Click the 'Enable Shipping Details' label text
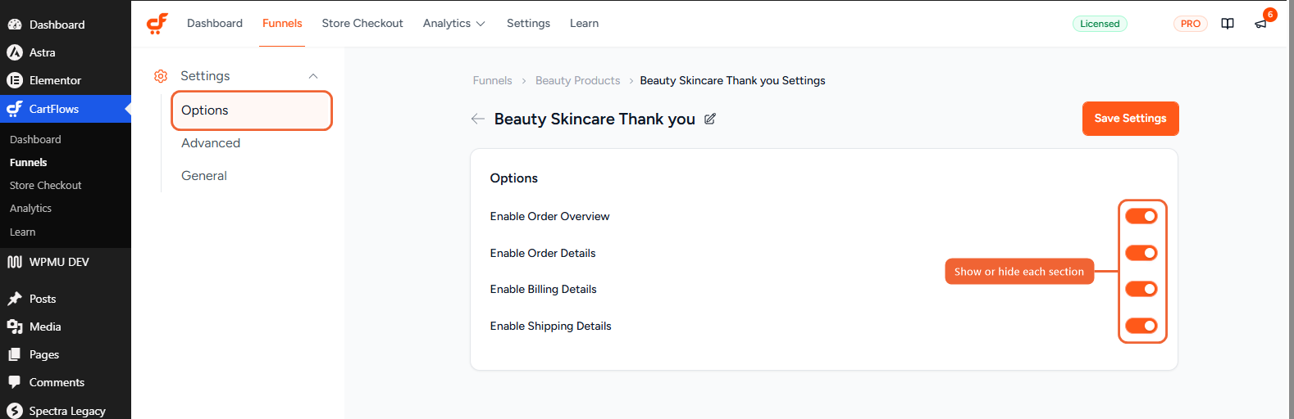This screenshot has width=1294, height=419. click(x=550, y=326)
